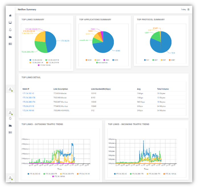Sort table by WAN IP column header

tap(26, 89)
